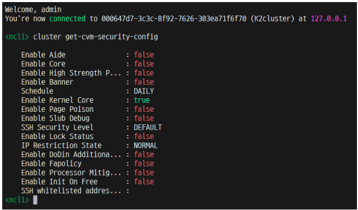This screenshot has width=358, height=210.
Task: Click the 'cluster get-cvm-security-config' command text
Action: 95,37
